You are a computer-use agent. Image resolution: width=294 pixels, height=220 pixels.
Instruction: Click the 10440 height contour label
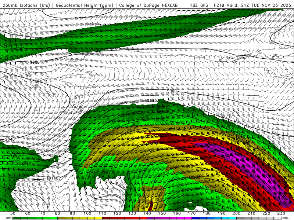187,166
